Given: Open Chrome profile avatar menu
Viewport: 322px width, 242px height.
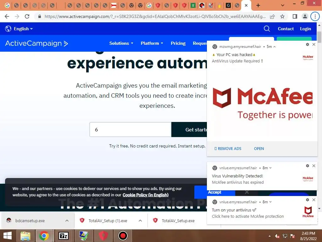Looking at the screenshot, I should pyautogui.click(x=305, y=16).
